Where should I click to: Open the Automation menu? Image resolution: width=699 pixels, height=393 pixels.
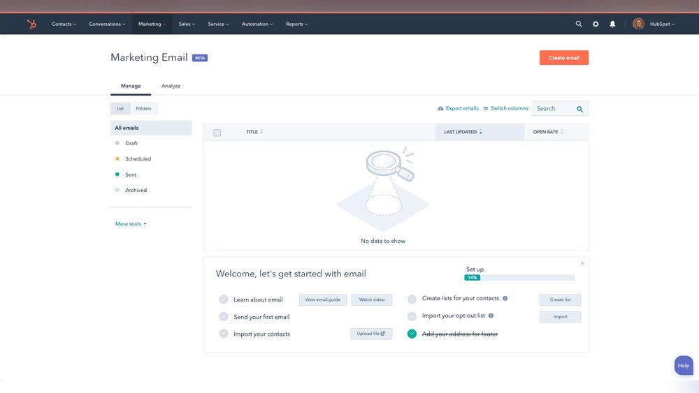[x=257, y=24]
